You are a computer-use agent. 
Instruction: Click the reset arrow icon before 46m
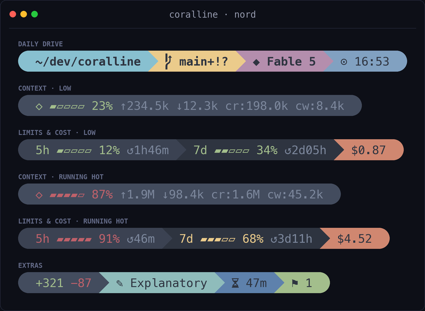[130, 239]
